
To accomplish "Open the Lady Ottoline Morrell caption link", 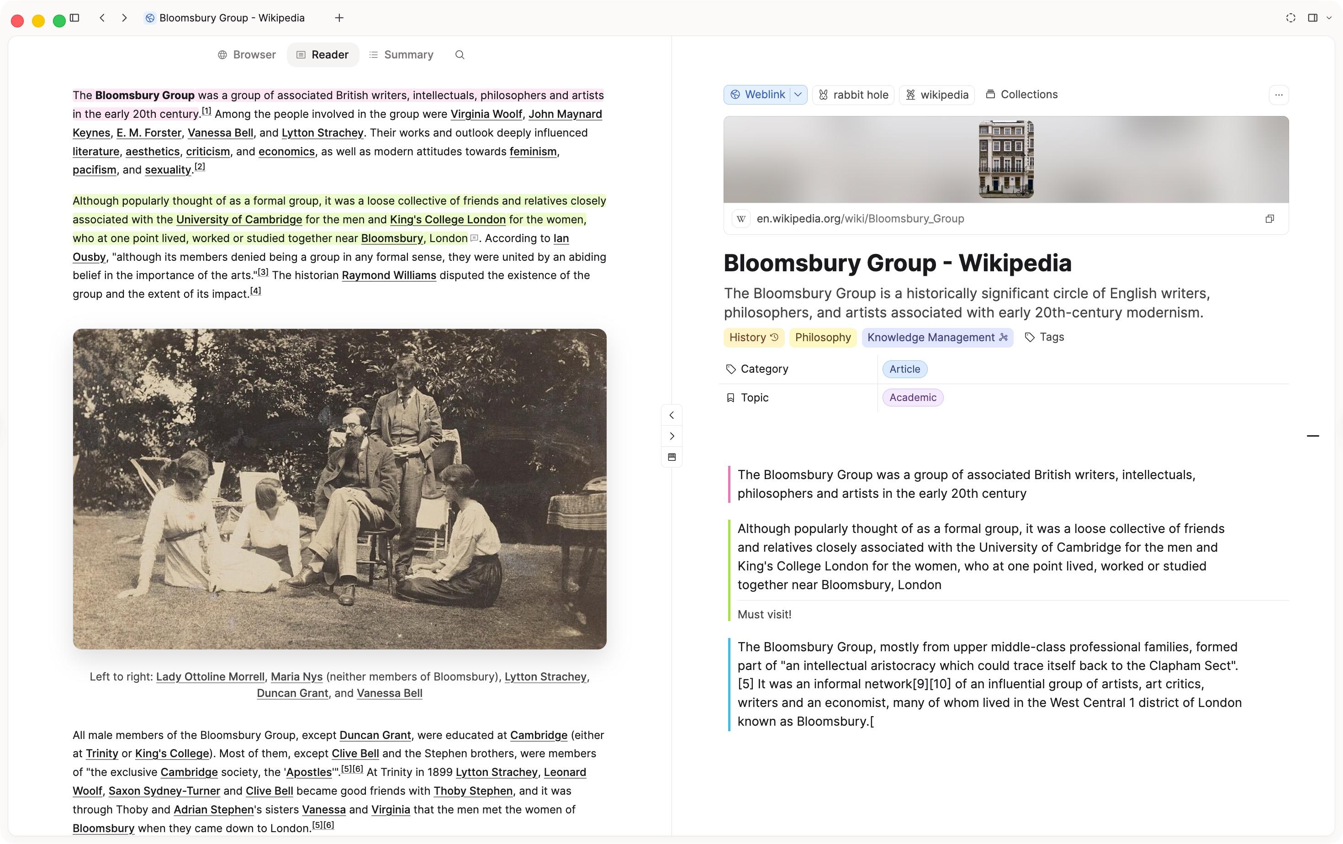I will click(210, 677).
